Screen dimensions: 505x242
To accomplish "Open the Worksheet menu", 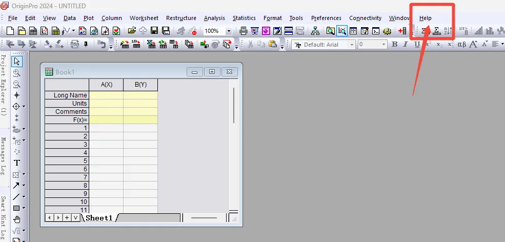I will click(x=144, y=18).
